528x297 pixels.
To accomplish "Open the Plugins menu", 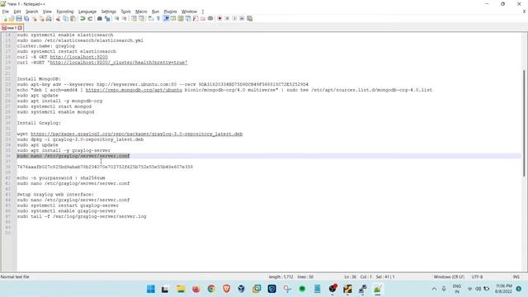I will 170,12.
